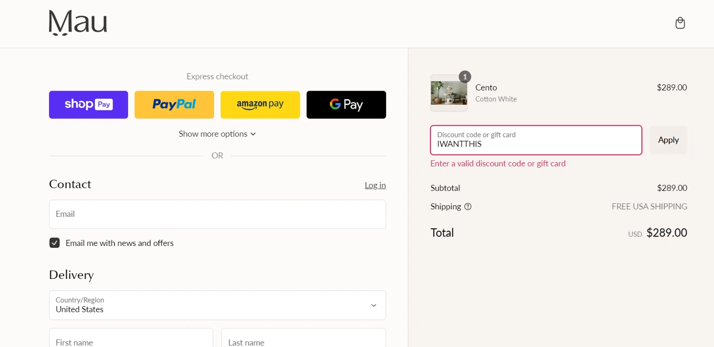
Task: Click the 'Total' label
Action: [x=442, y=233]
